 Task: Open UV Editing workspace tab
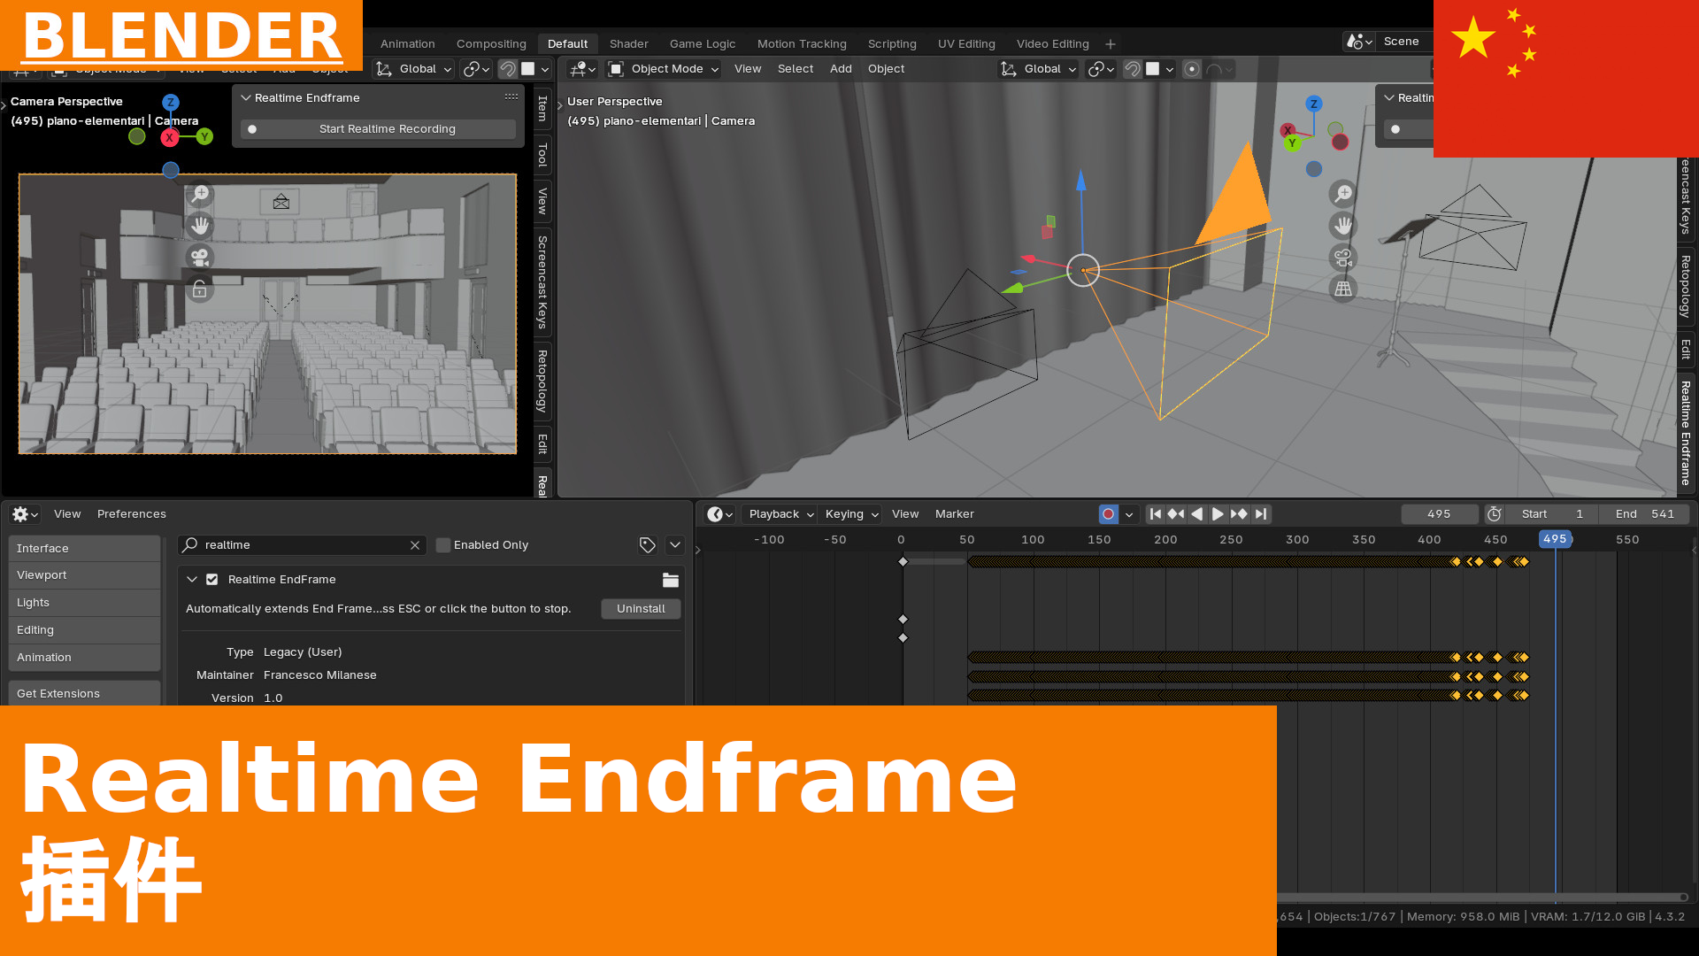(966, 44)
